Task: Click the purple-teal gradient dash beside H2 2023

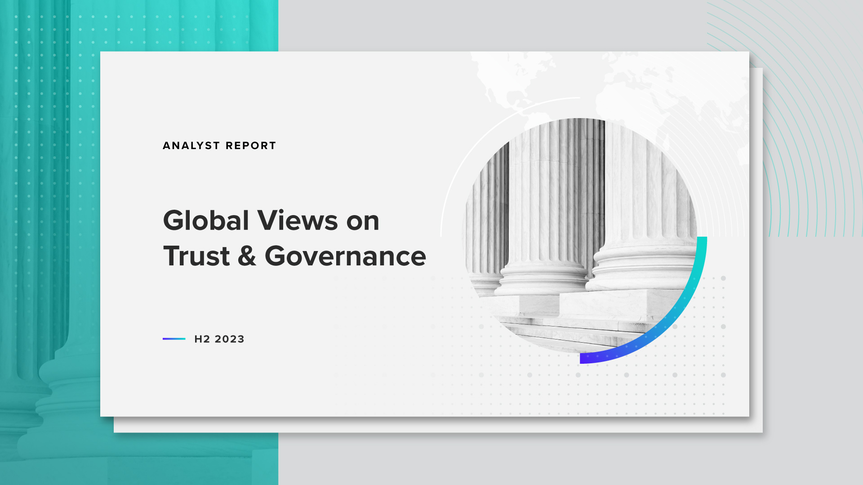Action: 174,339
